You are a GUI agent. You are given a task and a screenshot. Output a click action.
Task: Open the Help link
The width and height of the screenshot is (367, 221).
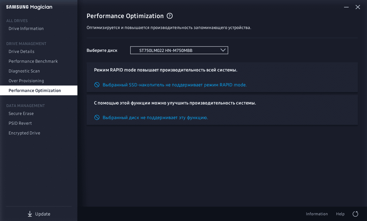tap(340, 214)
